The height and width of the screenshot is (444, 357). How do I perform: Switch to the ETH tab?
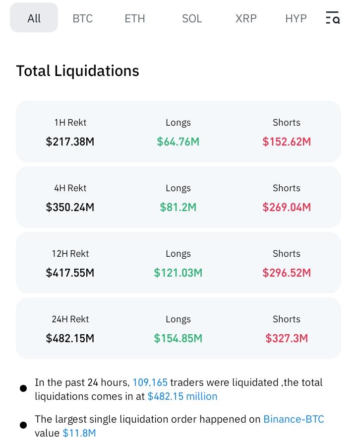tap(134, 18)
